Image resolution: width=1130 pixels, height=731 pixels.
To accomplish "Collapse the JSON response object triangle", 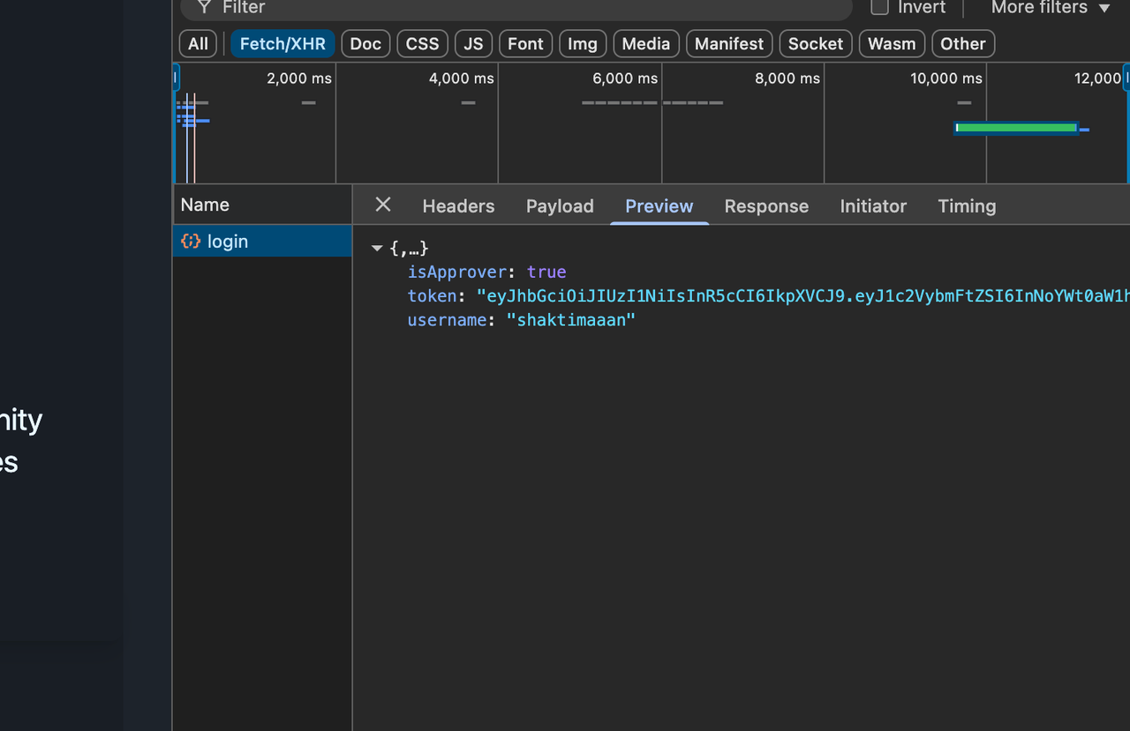I will 377,248.
